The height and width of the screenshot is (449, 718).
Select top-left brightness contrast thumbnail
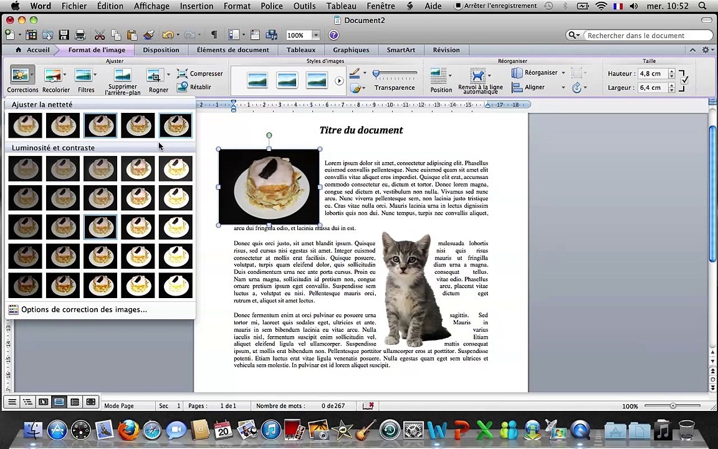coord(25,168)
